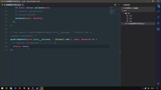
Task: Open the editor More Actions ellipsis
Action: (119, 5)
